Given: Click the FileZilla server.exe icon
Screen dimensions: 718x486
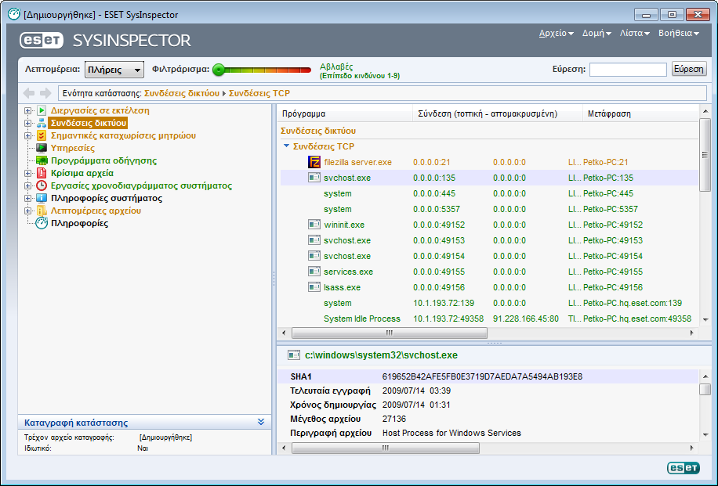Looking at the screenshot, I should pos(314,162).
